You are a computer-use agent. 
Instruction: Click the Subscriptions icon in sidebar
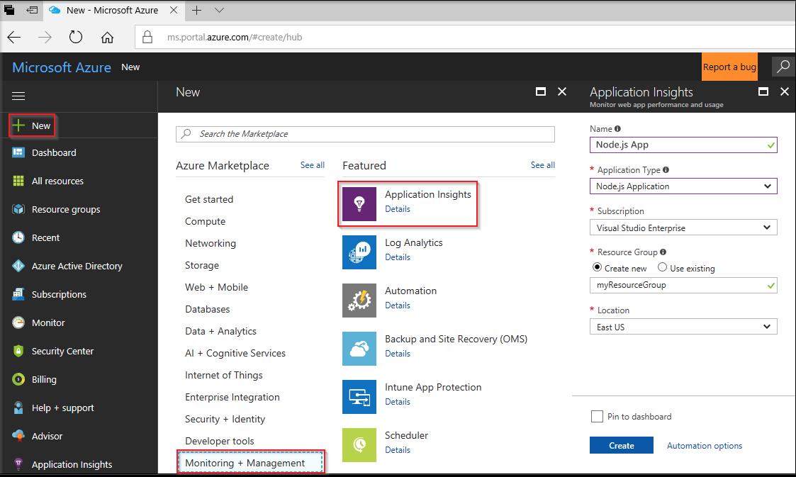click(18, 294)
